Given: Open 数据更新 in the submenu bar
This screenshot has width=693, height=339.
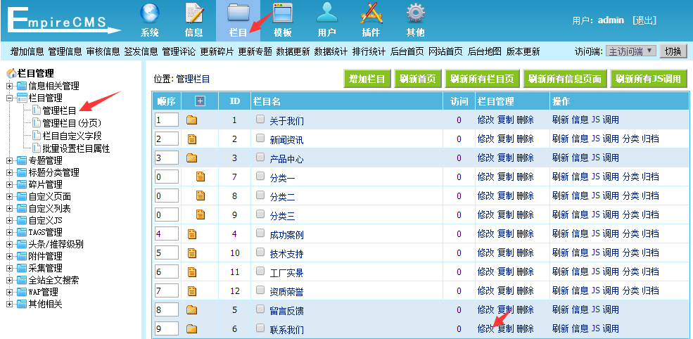Looking at the screenshot, I should [293, 51].
